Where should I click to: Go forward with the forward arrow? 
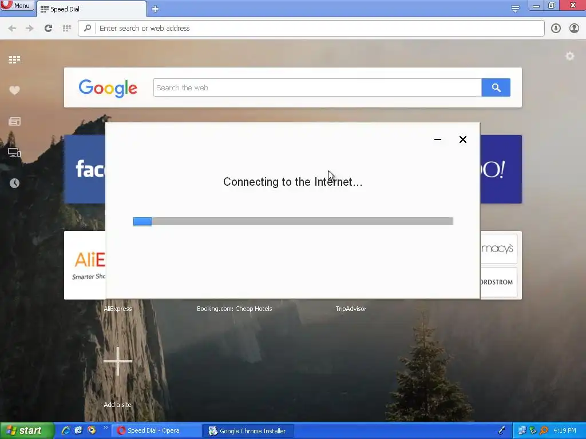tap(30, 29)
